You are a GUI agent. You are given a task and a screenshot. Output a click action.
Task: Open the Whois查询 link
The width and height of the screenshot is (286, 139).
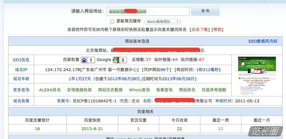point(139,90)
